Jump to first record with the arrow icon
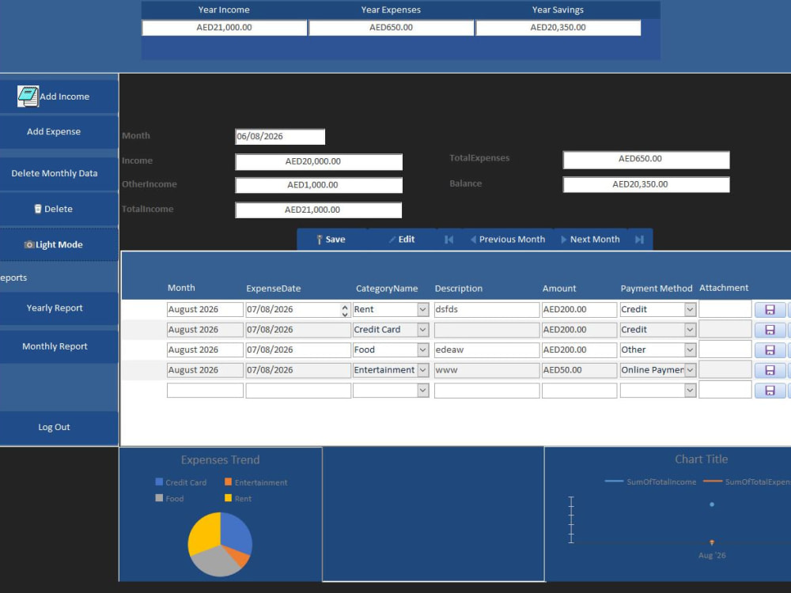The width and height of the screenshot is (791, 593). [x=448, y=240]
